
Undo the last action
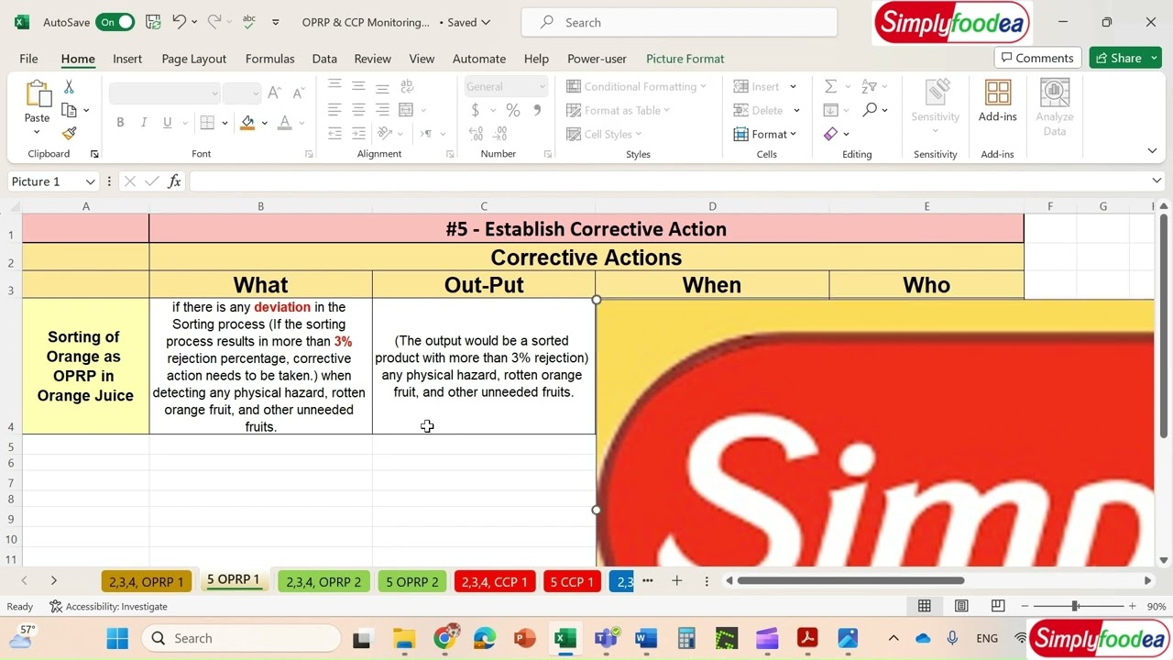coord(180,22)
